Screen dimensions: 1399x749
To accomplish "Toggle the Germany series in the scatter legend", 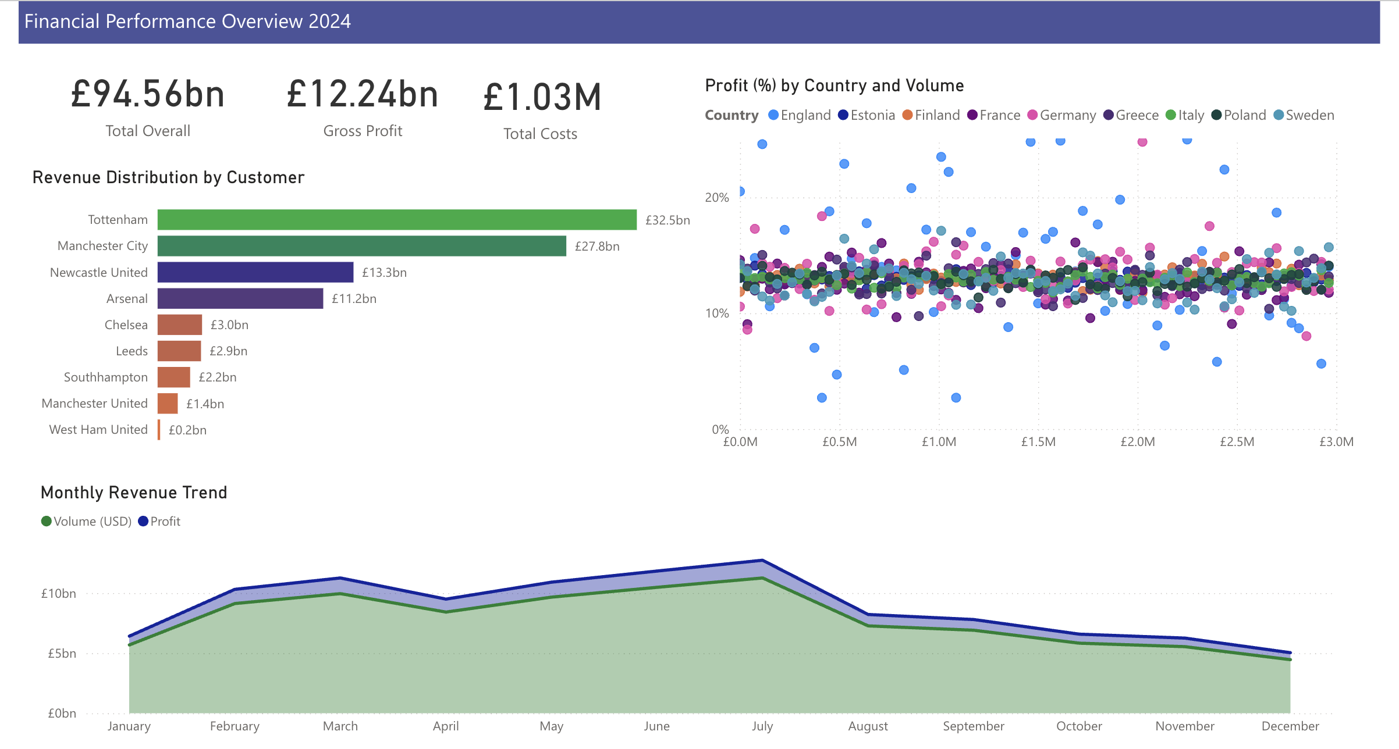I will (1032, 115).
